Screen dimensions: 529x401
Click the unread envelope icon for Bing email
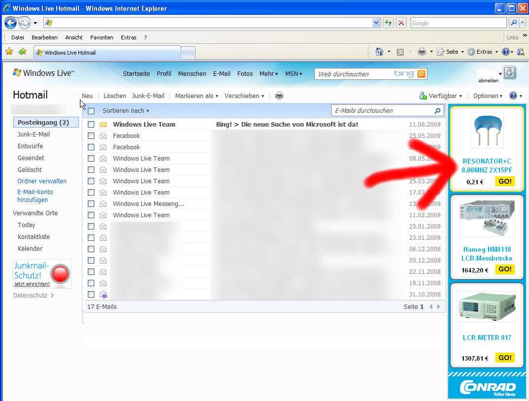(103, 125)
